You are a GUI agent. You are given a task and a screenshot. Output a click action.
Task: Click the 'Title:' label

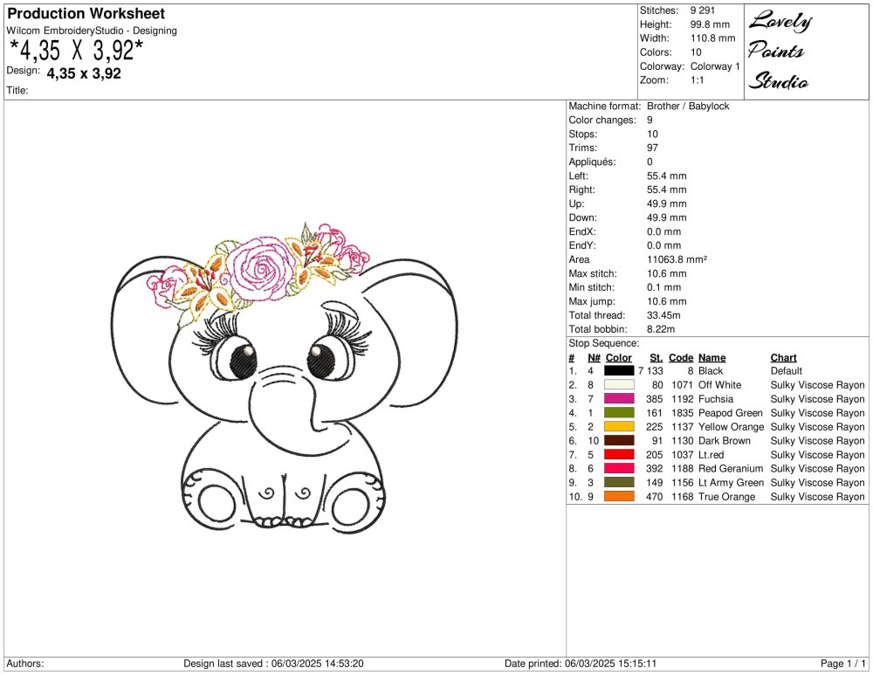pyautogui.click(x=17, y=90)
